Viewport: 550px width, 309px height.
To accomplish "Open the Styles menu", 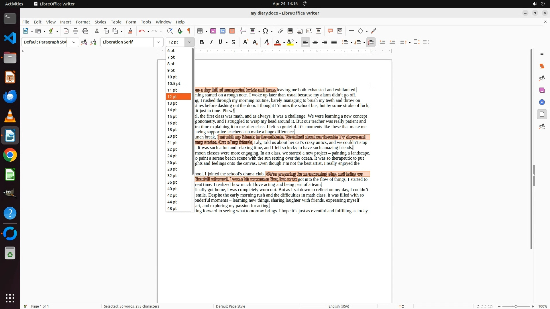I will coord(100,22).
